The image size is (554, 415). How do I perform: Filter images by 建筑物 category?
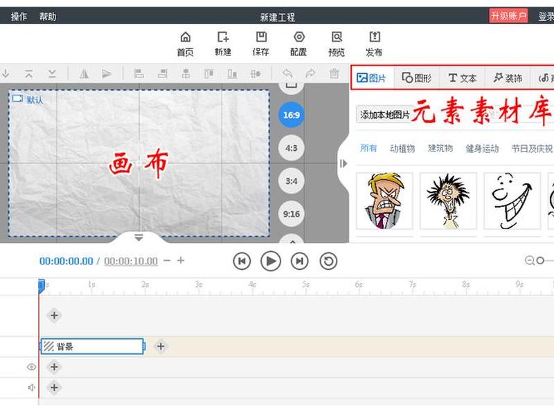pyautogui.click(x=440, y=148)
